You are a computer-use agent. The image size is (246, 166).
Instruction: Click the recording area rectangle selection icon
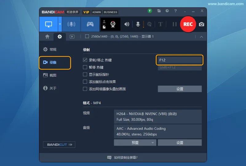tap(87, 36)
